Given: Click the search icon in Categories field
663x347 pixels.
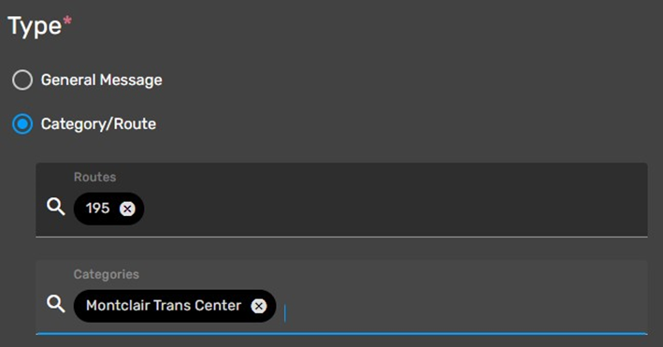Looking at the screenshot, I should 56,304.
